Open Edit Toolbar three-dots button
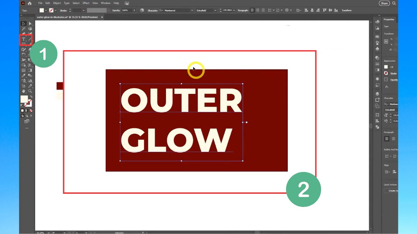The width and height of the screenshot is (417, 234). click(27, 128)
